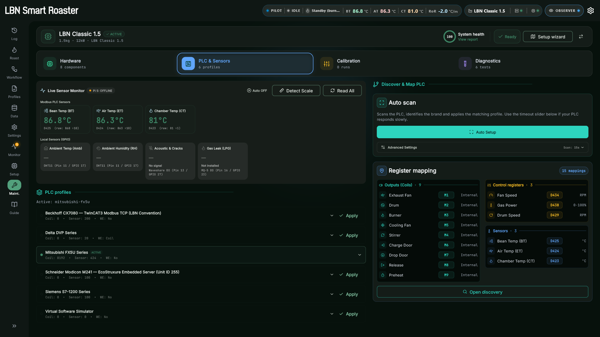Click the Gas Leak (LPG) sensor card
This screenshot has height=337, width=600.
pos(223,161)
